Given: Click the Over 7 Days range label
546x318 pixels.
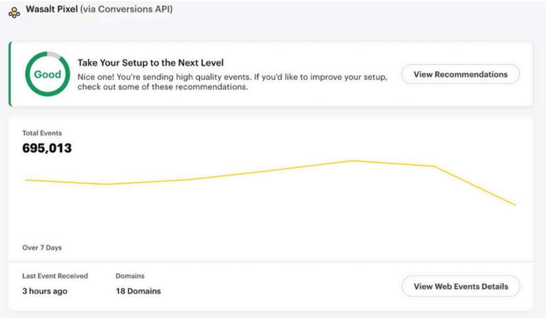Looking at the screenshot, I should [x=42, y=248].
